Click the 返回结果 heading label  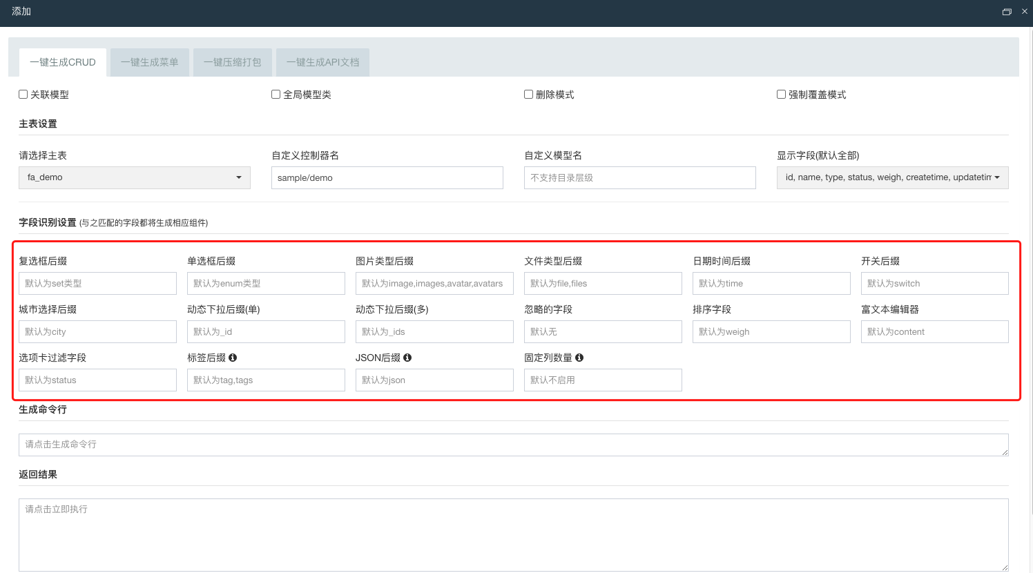[x=38, y=474]
